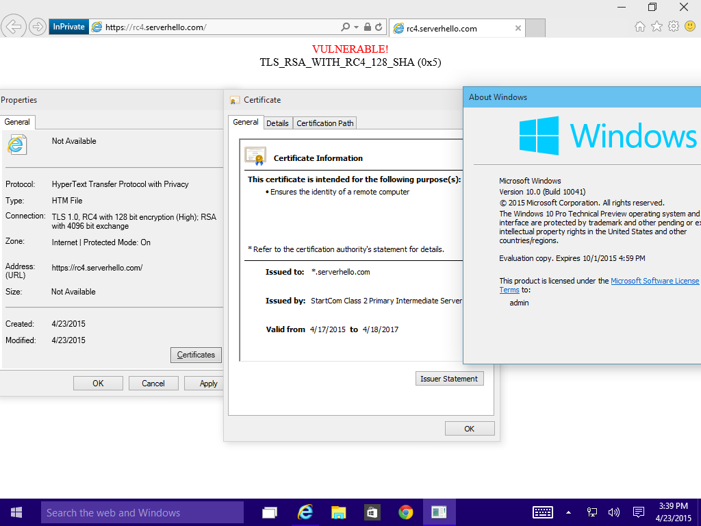Switch to the Details tab

coord(277,123)
